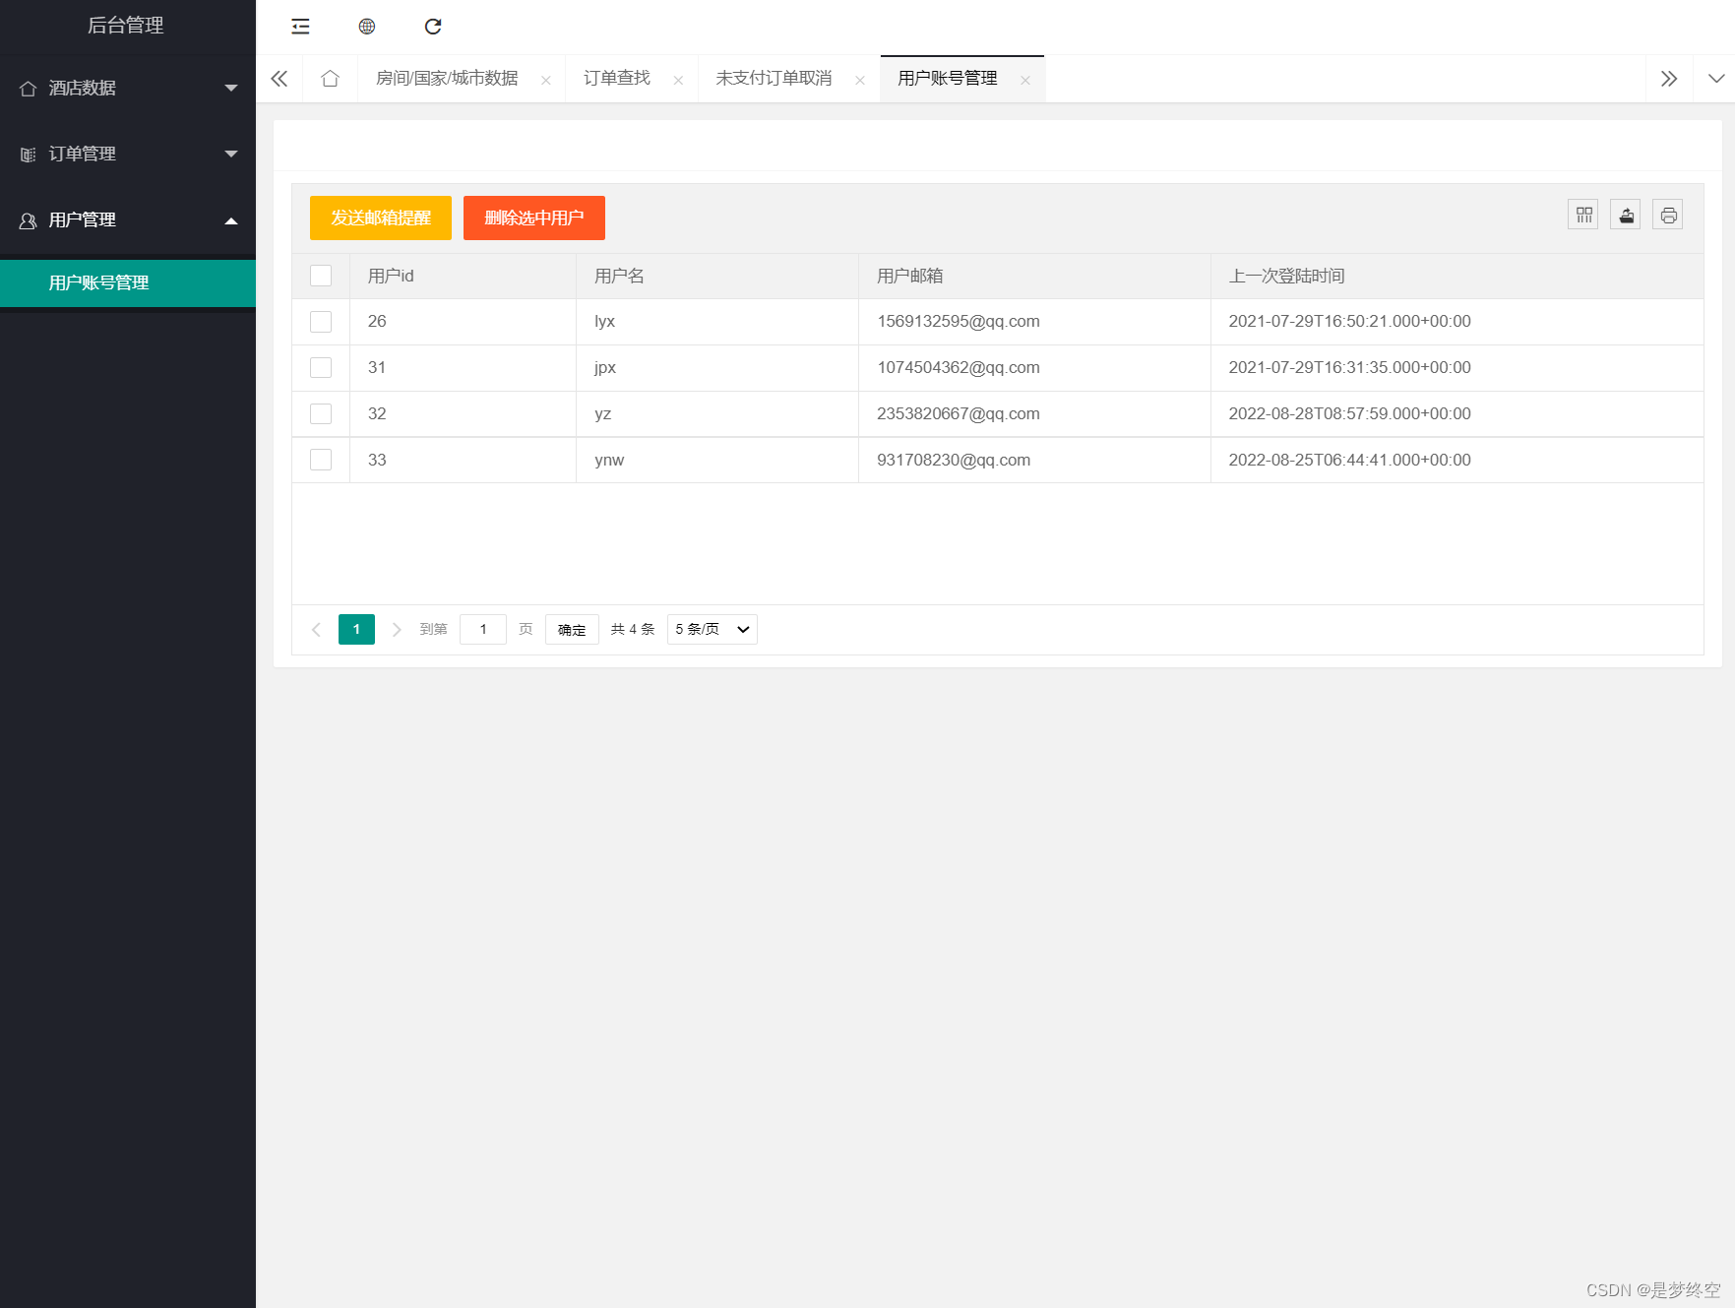This screenshot has height=1308, width=1735.
Task: Focus the jump-to-page number field
Action: tap(483, 630)
